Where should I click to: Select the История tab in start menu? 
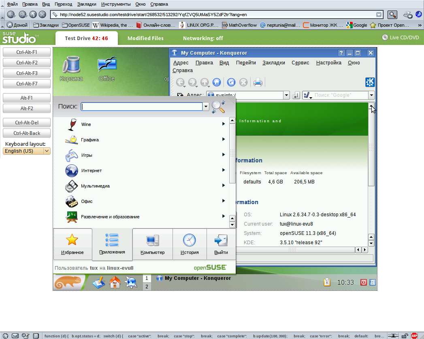[x=190, y=244]
